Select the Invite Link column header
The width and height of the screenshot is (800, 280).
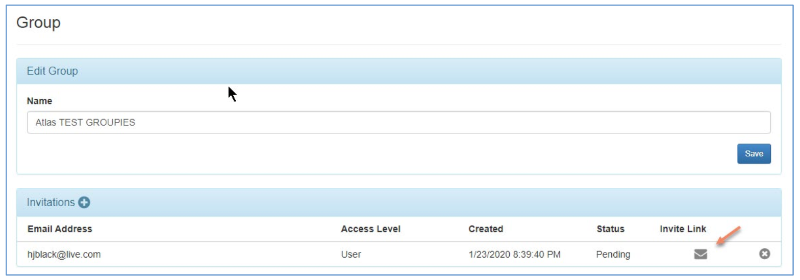(683, 229)
